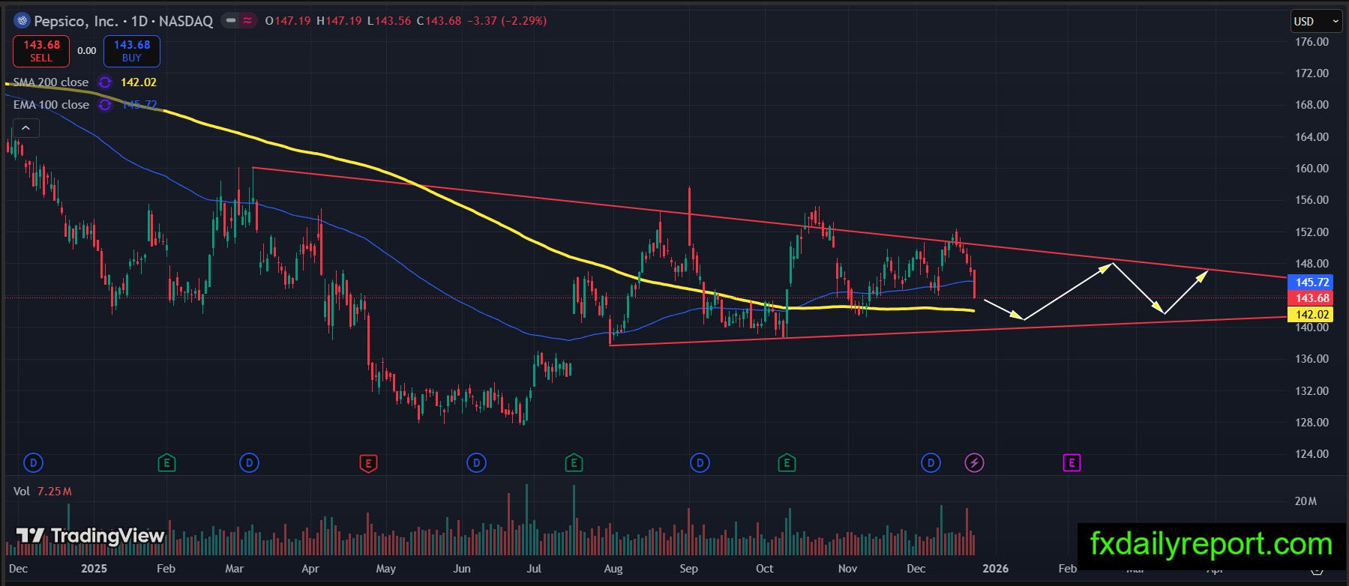The width and height of the screenshot is (1349, 586).
Task: Click the 136.00 price scale label
Action: (x=1312, y=359)
